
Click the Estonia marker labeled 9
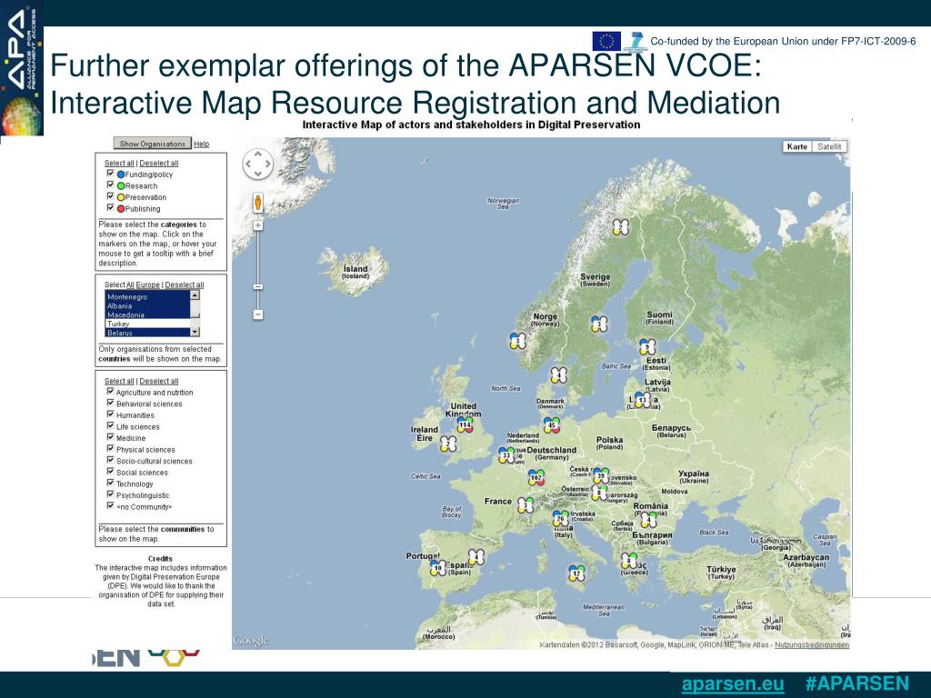point(647,346)
